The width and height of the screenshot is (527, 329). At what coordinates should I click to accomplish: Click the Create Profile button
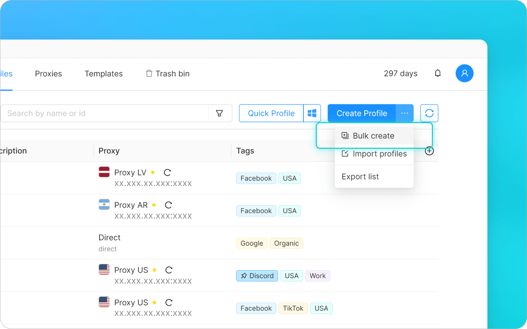pos(362,113)
